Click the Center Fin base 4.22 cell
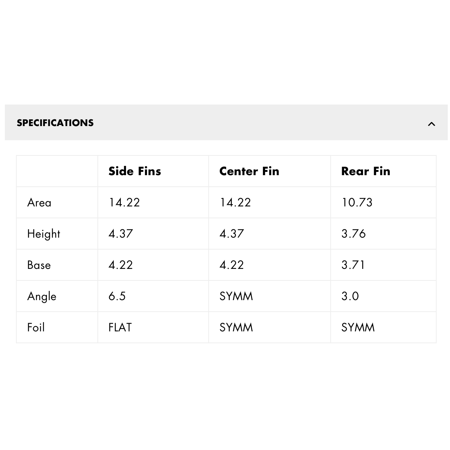This screenshot has width=450, height=450. (x=270, y=265)
